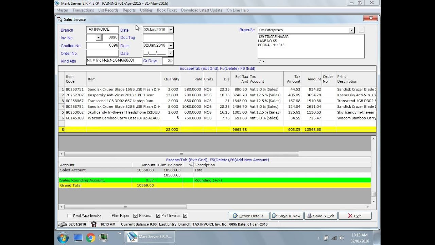Click the browse button beside Om Enterprises

click(x=361, y=30)
